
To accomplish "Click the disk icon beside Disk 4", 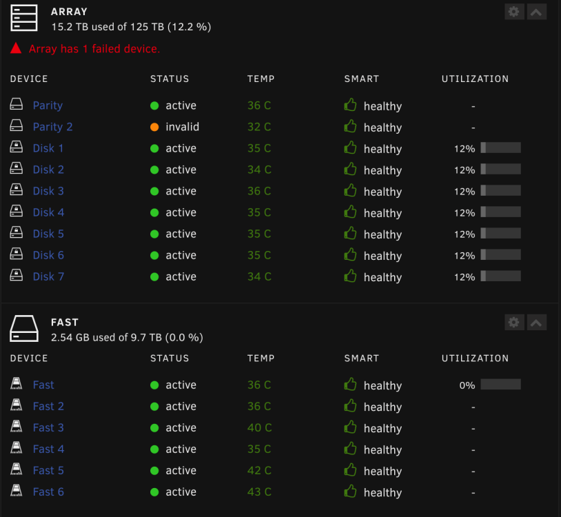I will coord(16,211).
